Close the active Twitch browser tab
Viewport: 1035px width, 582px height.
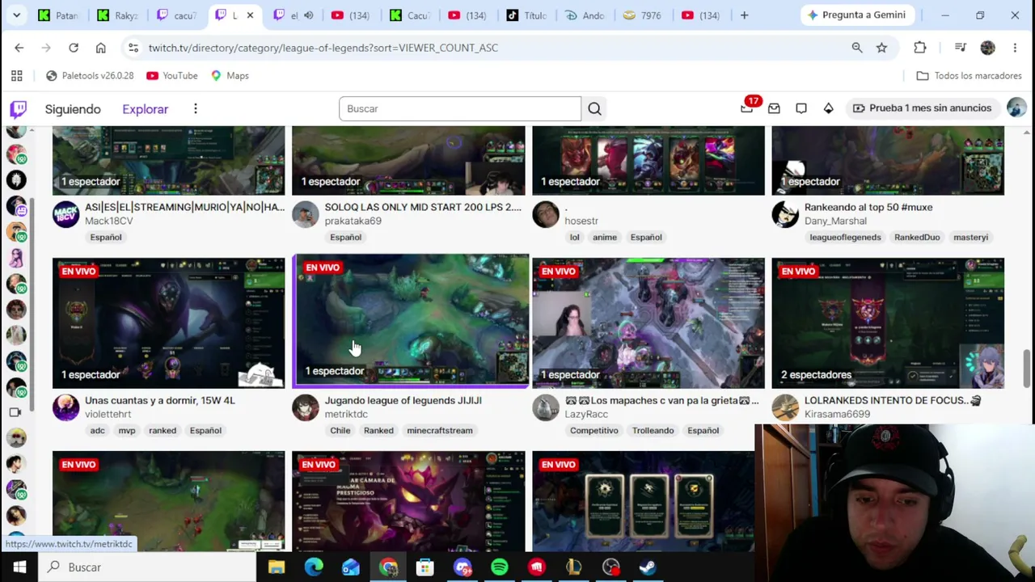coord(250,15)
